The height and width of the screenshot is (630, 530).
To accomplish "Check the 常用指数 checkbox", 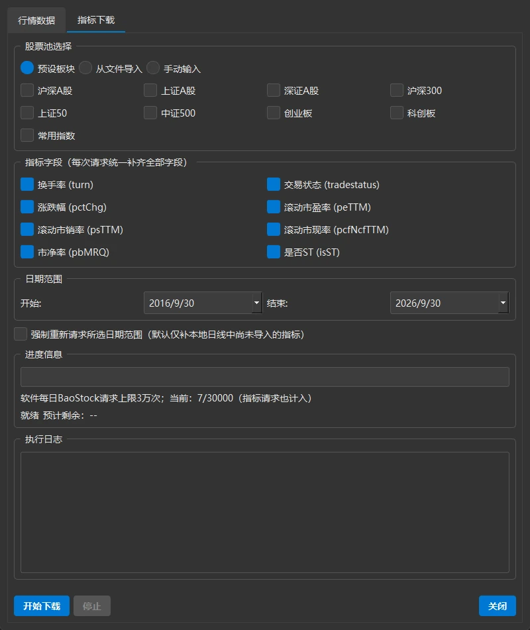I will 27,135.
